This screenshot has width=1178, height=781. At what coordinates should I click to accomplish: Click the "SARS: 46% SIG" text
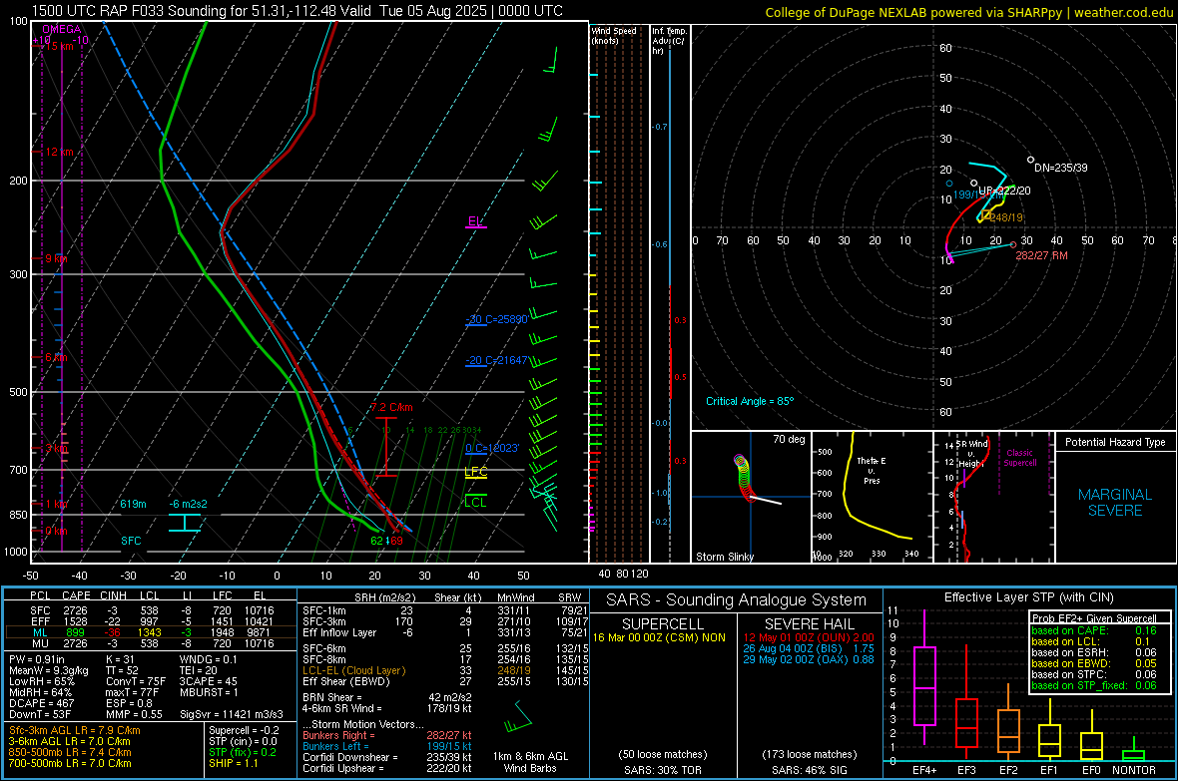[x=809, y=770]
